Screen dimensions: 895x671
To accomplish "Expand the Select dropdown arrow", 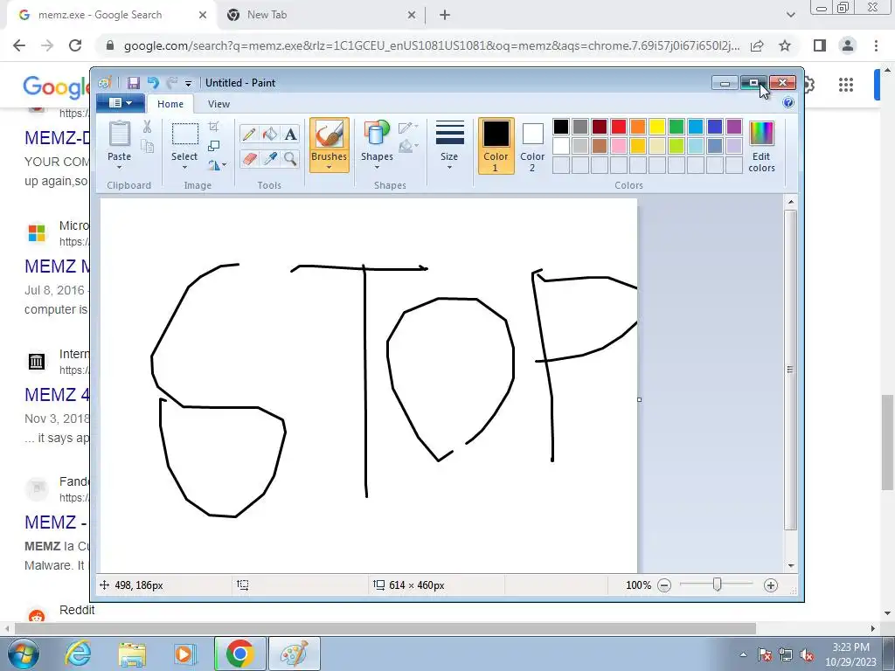I will [x=184, y=168].
